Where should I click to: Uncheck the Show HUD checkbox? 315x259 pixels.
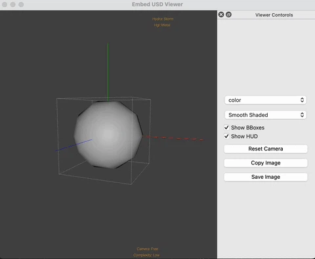(x=226, y=136)
